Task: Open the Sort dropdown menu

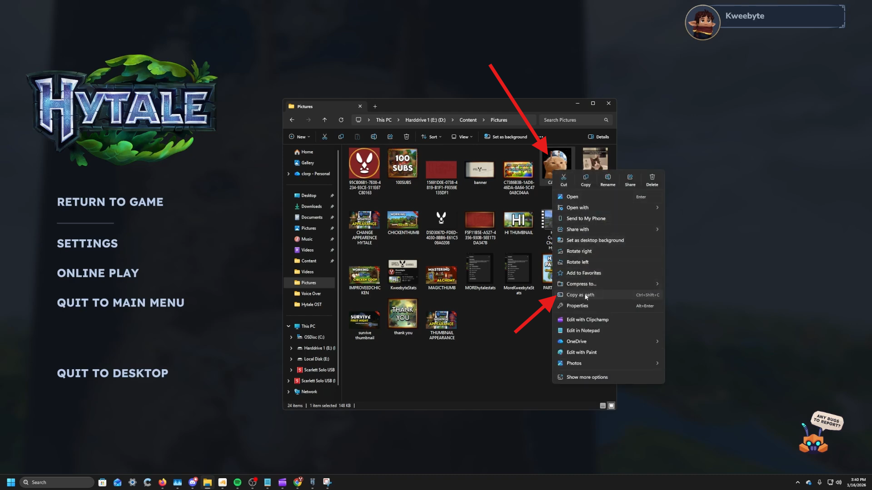Action: point(431,136)
